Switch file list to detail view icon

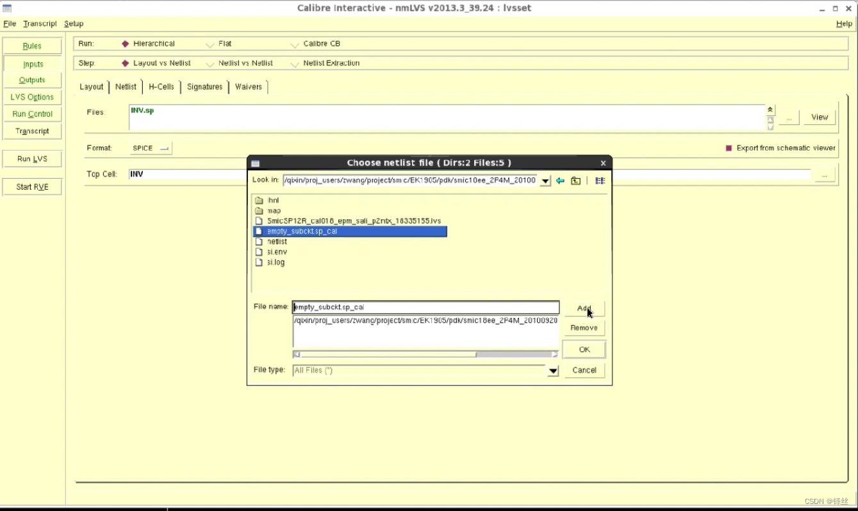click(x=600, y=181)
